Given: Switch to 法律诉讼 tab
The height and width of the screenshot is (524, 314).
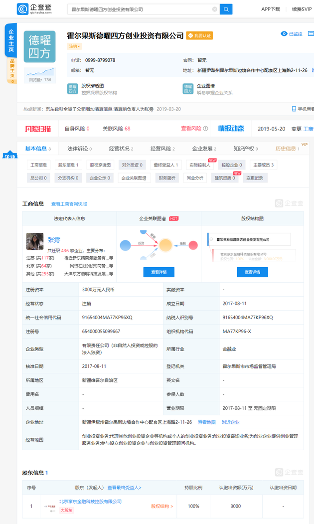Looking at the screenshot, I should 80,149.
